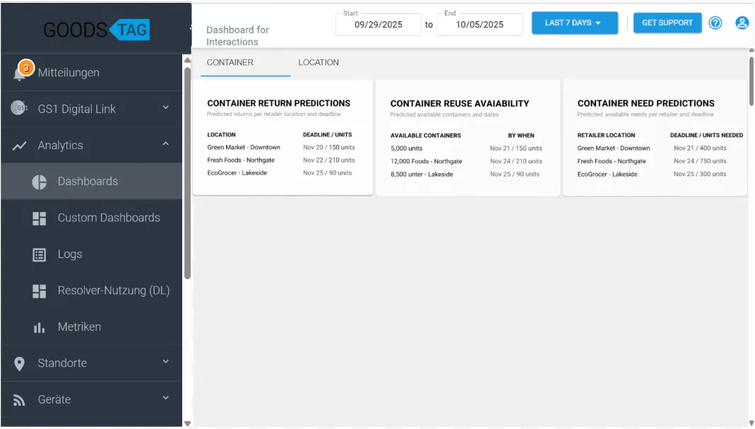Viewport: 755px width, 429px height.
Task: Click the Standorte location pin icon
Action: (x=19, y=364)
